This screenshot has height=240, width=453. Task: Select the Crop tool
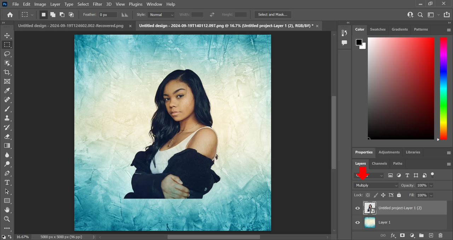point(7,72)
